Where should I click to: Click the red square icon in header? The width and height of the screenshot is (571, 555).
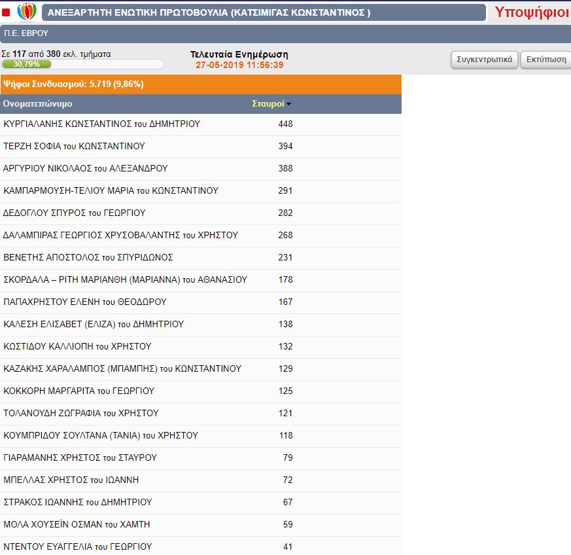point(6,12)
